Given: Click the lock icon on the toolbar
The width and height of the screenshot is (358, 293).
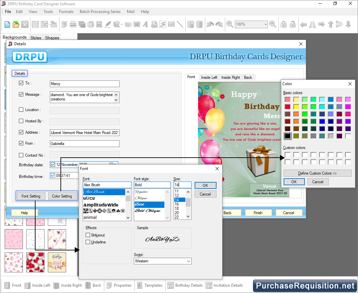Looking at the screenshot, I should click(283, 24).
